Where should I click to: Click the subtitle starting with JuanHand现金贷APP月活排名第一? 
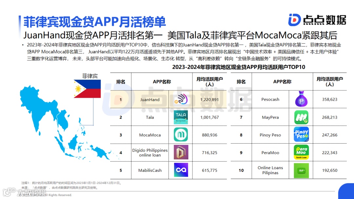(x=180, y=35)
